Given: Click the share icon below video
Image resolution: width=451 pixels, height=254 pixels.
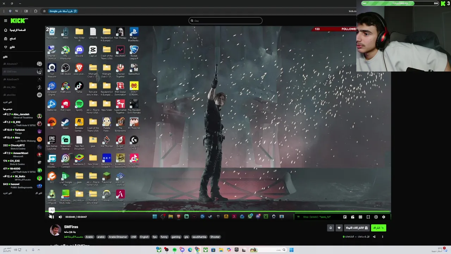Looking at the screenshot, I should [374, 237].
